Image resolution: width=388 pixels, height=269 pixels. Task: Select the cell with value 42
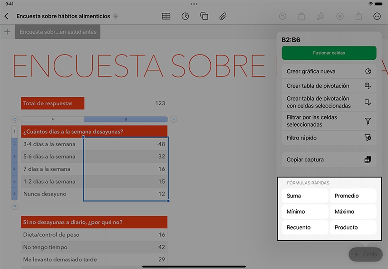(x=136, y=247)
